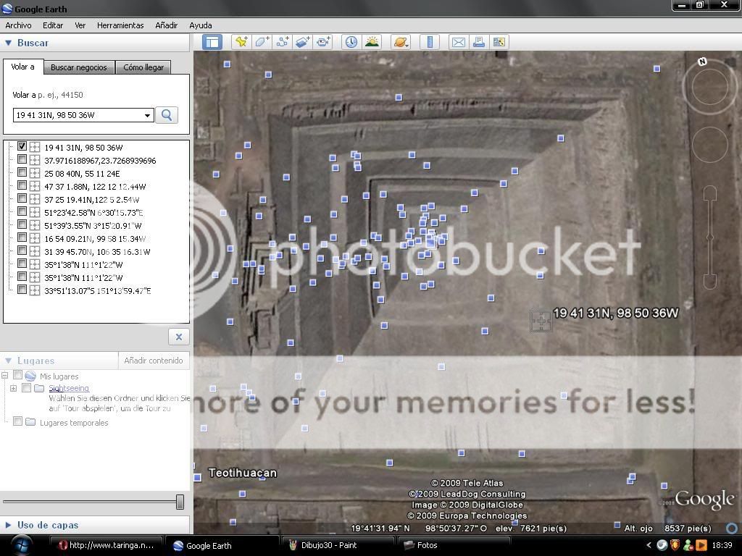
Task: Select result row 51°39'3.55"N 3°15'20.91"W
Action: (93, 226)
